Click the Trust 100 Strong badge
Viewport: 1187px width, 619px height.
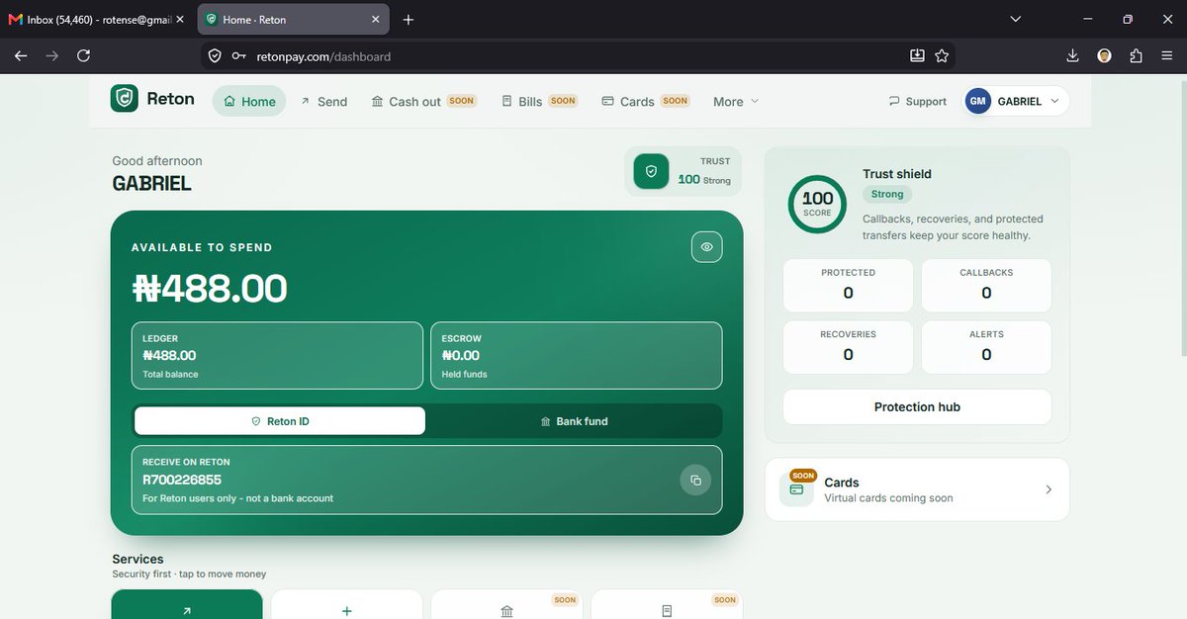click(684, 171)
